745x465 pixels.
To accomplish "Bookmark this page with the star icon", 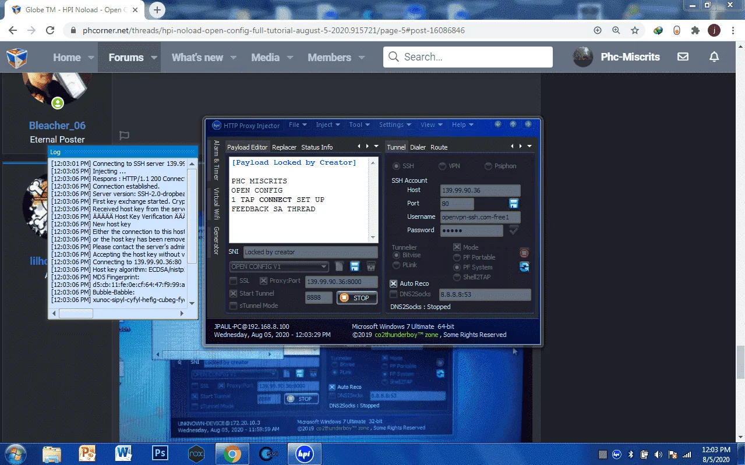I will [634, 30].
